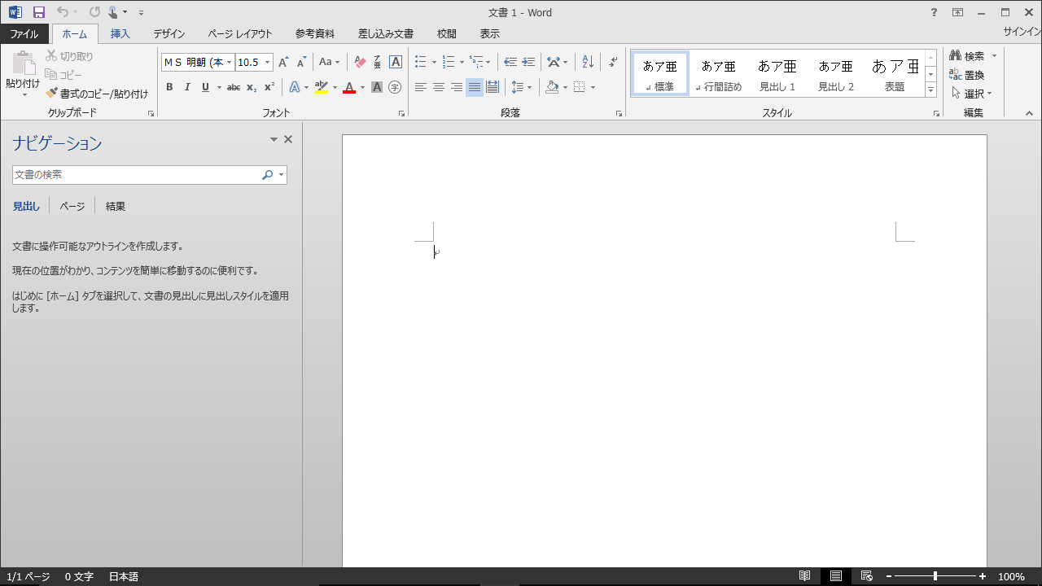The image size is (1042, 586).
Task: Apply the 行間詰め style
Action: coord(719,74)
